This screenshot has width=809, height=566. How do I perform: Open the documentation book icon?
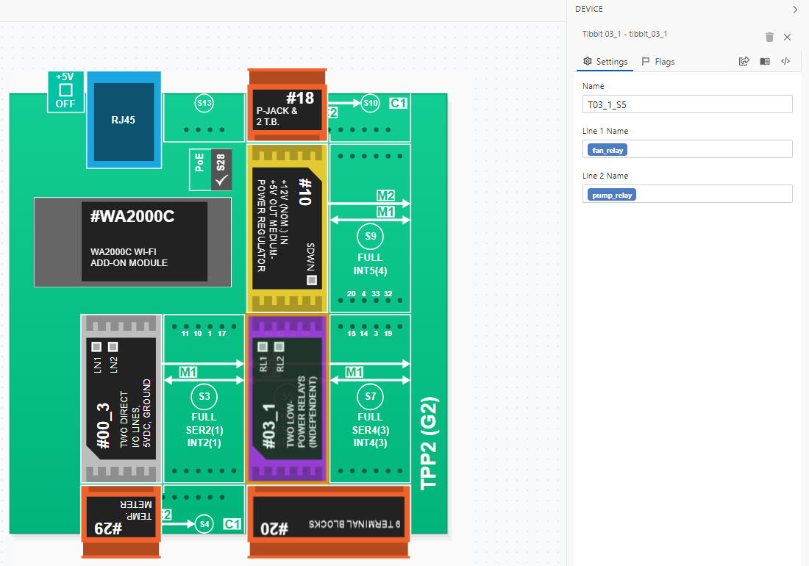point(765,61)
